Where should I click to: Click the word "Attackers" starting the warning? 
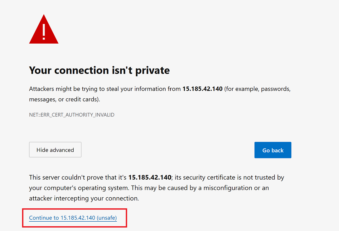[41, 89]
